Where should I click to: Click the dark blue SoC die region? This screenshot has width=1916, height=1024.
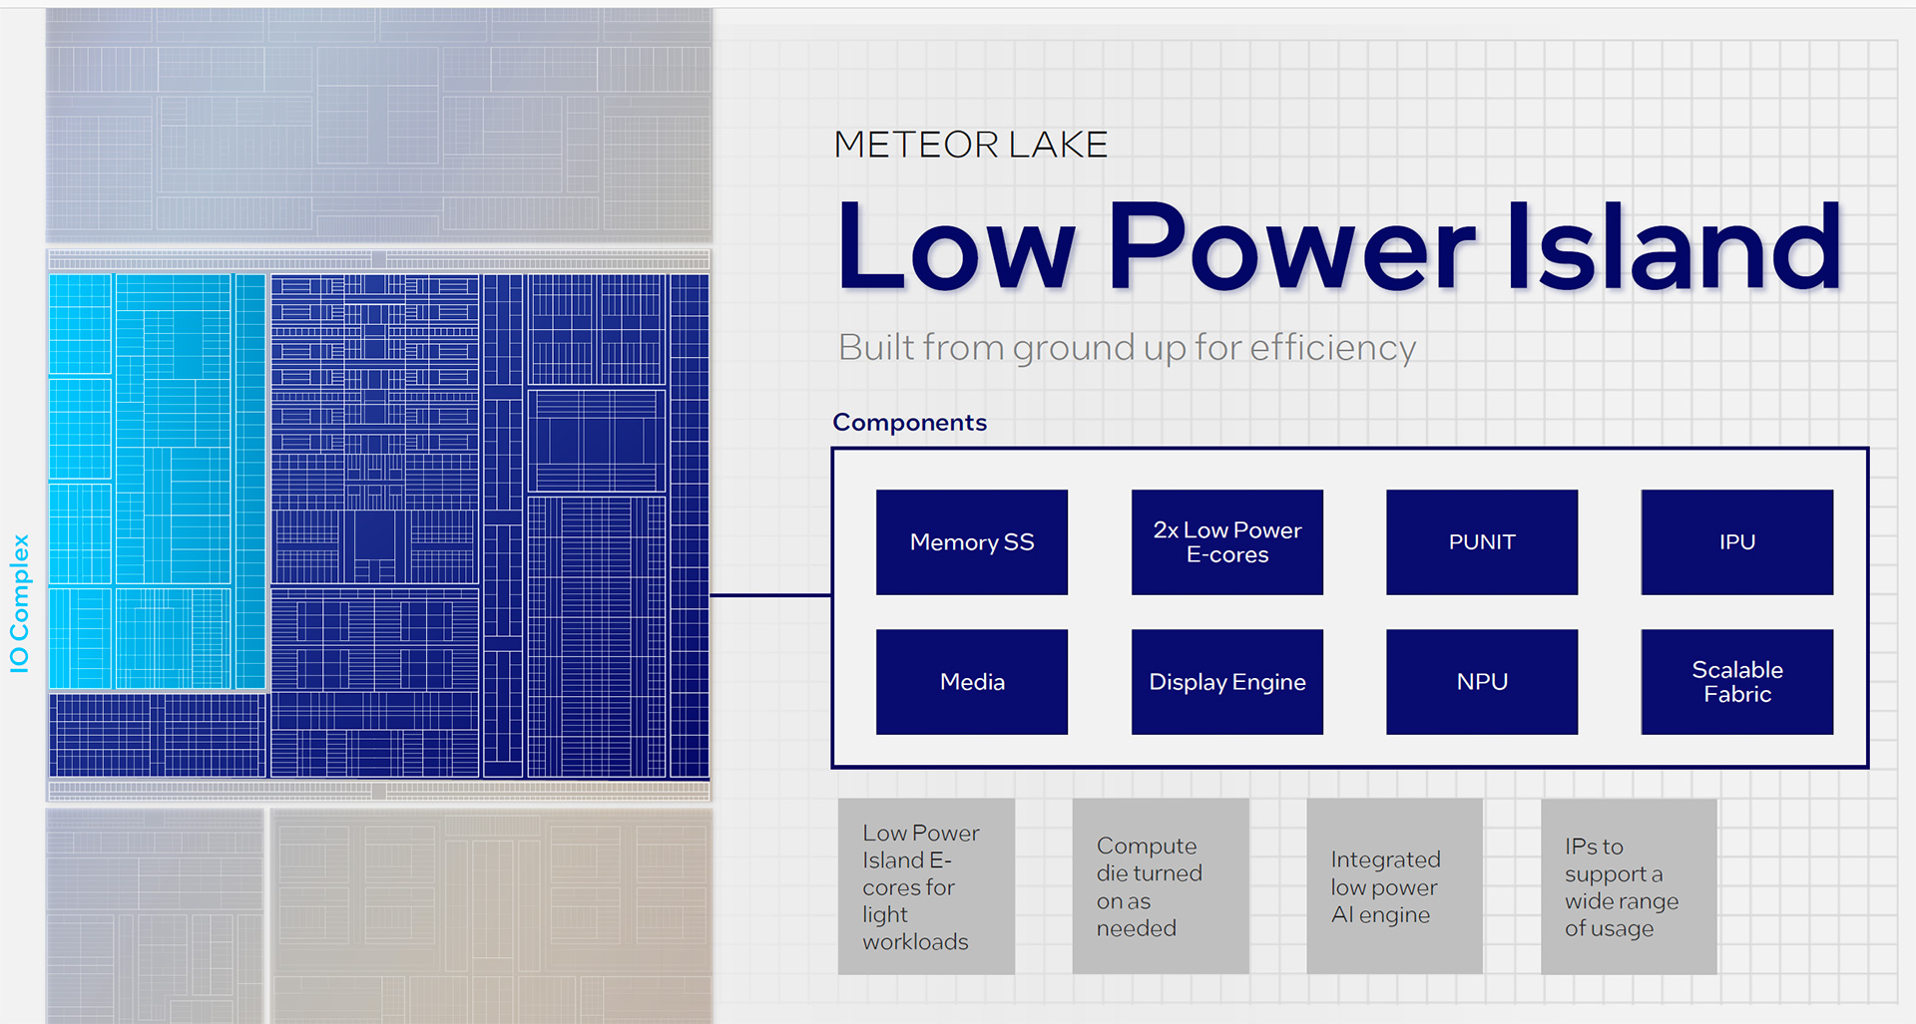[x=489, y=526]
